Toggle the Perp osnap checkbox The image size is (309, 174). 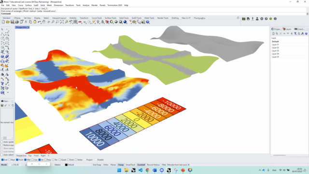pos(45,160)
